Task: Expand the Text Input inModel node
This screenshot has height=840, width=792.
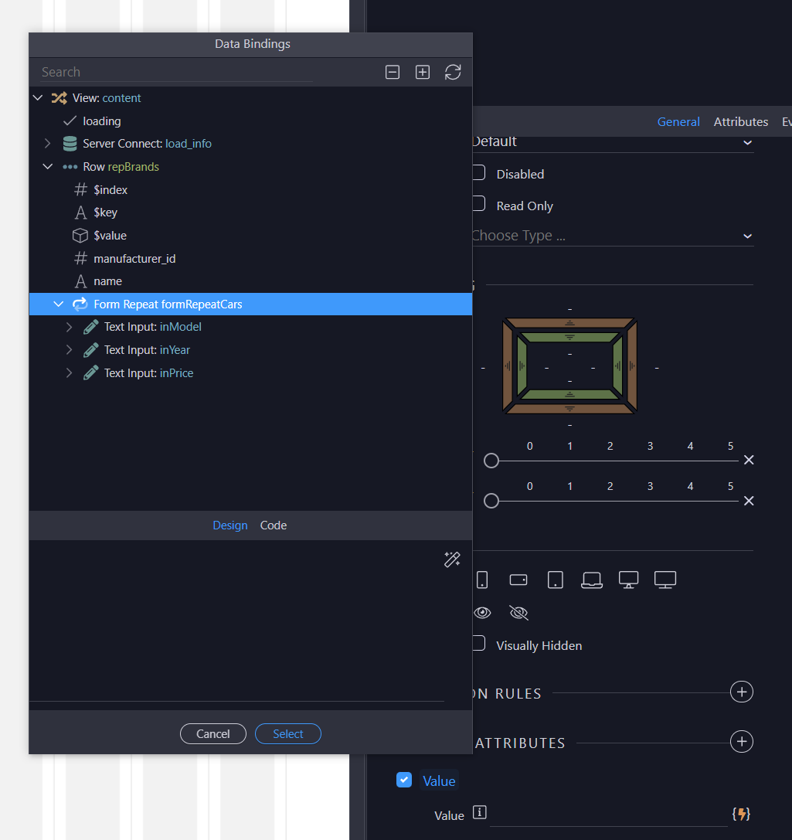Action: pos(69,327)
